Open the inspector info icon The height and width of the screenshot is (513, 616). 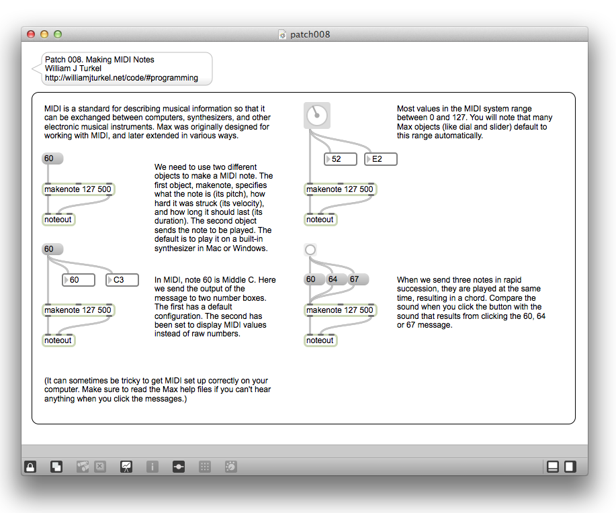pos(152,467)
